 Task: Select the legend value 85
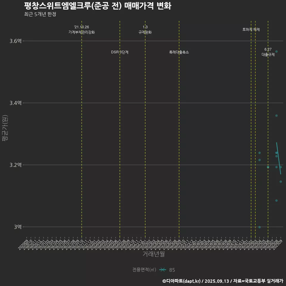172,270
